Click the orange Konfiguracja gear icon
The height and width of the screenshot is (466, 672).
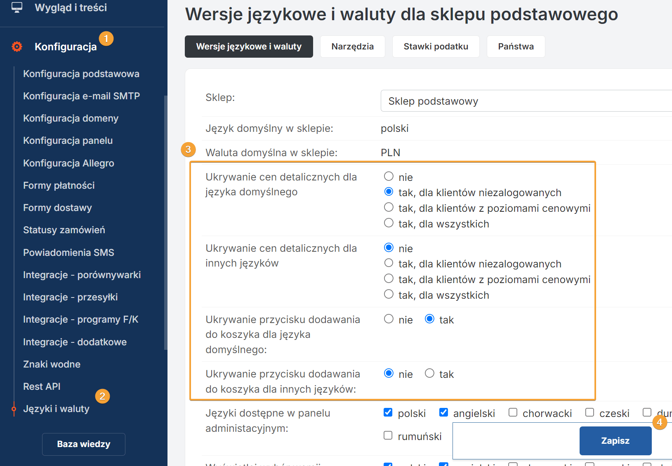point(17,47)
